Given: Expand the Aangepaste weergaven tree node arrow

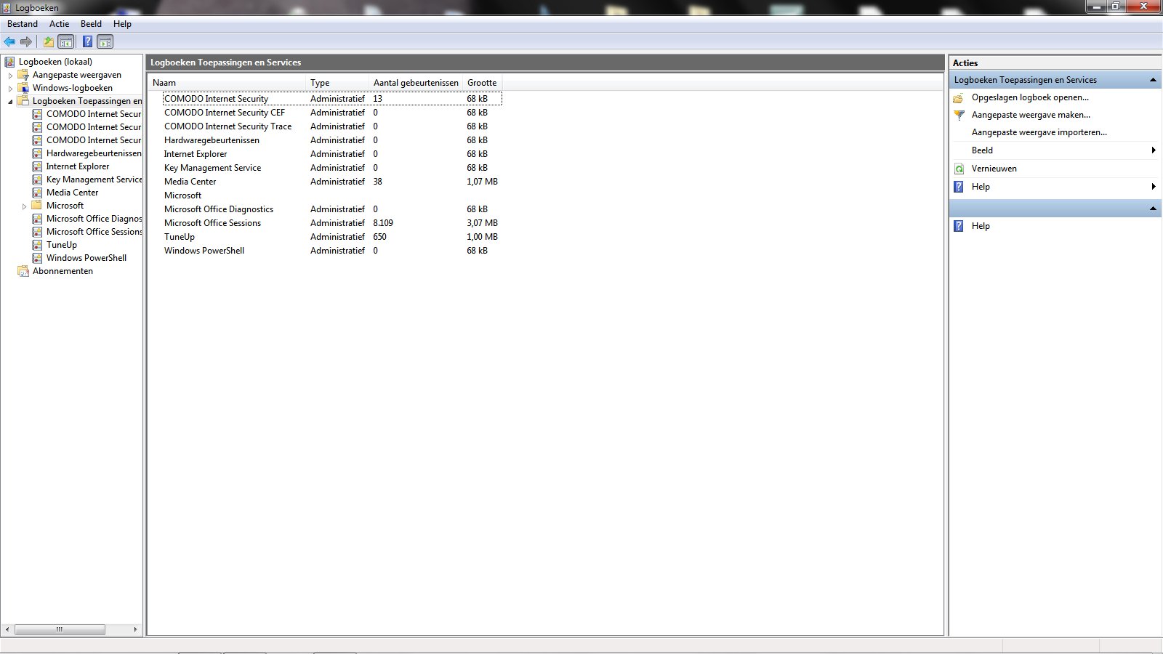Looking at the screenshot, I should 10,76.
